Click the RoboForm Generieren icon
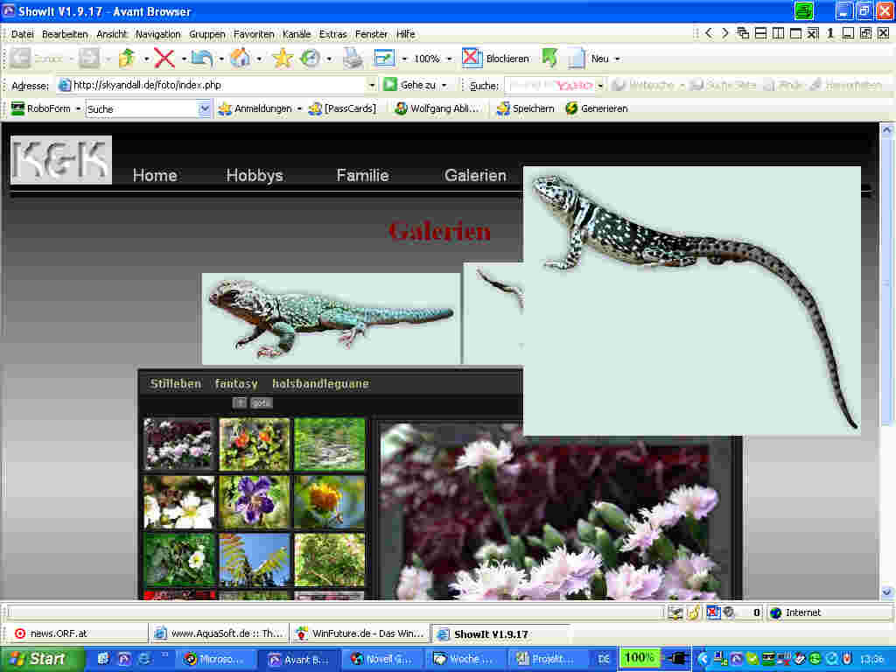Image resolution: width=896 pixels, height=672 pixels. 572,108
